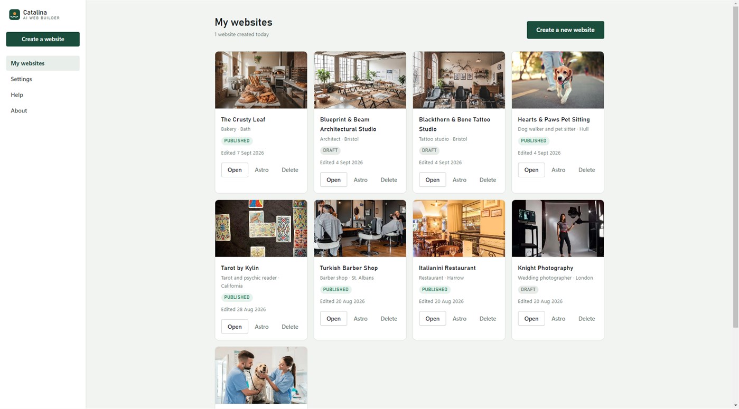
Task: Delete Hearts & Paws Pet Sitting
Action: pos(586,170)
